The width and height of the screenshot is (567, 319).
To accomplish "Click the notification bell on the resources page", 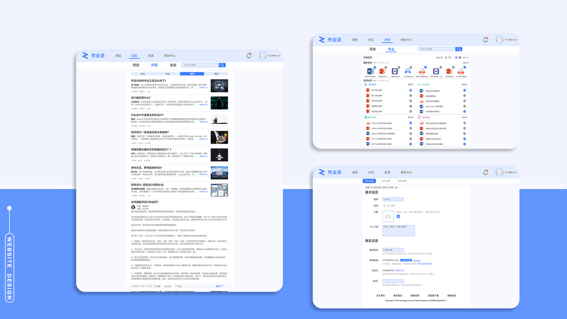I will (485, 39).
